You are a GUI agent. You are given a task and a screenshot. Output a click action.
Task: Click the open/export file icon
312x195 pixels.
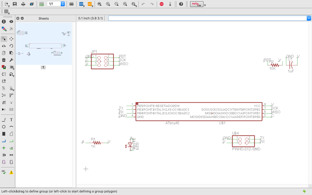[7, 4]
